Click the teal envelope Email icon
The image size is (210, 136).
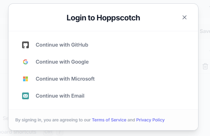click(x=25, y=96)
